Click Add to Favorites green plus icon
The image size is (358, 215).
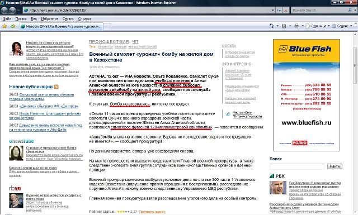[12, 26]
